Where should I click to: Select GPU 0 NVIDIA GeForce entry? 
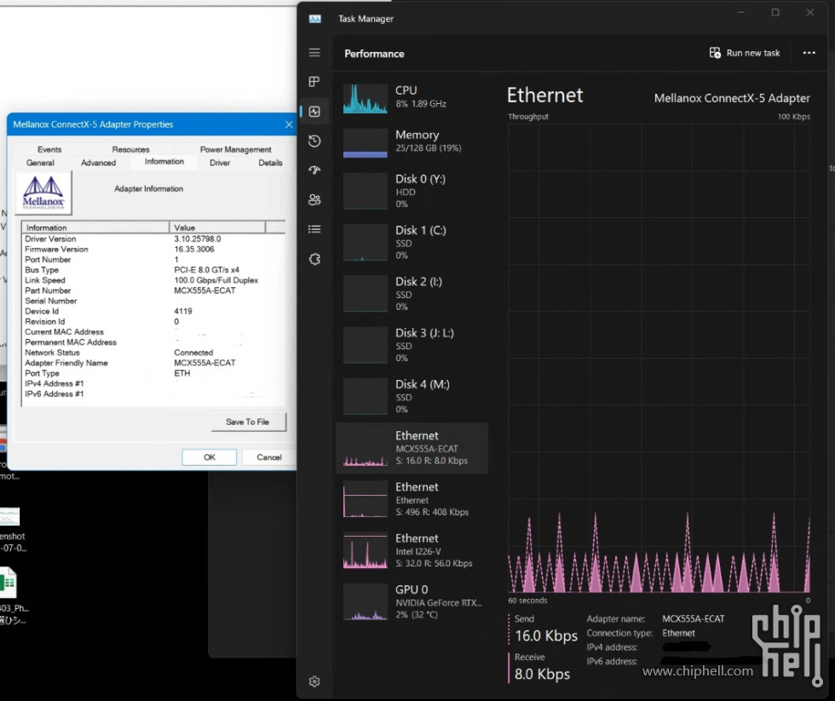(412, 601)
